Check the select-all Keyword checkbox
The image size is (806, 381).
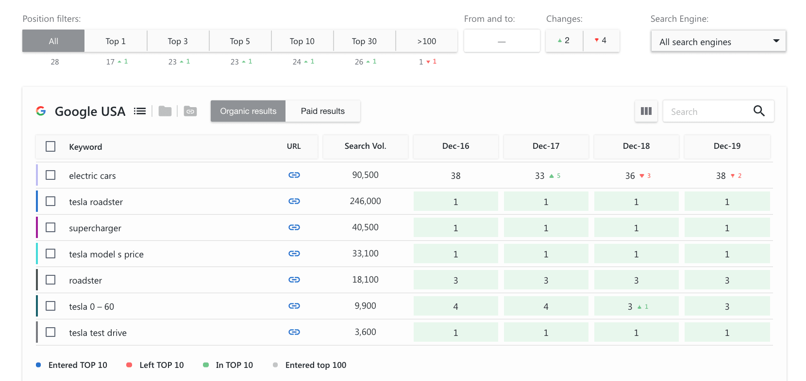point(50,146)
